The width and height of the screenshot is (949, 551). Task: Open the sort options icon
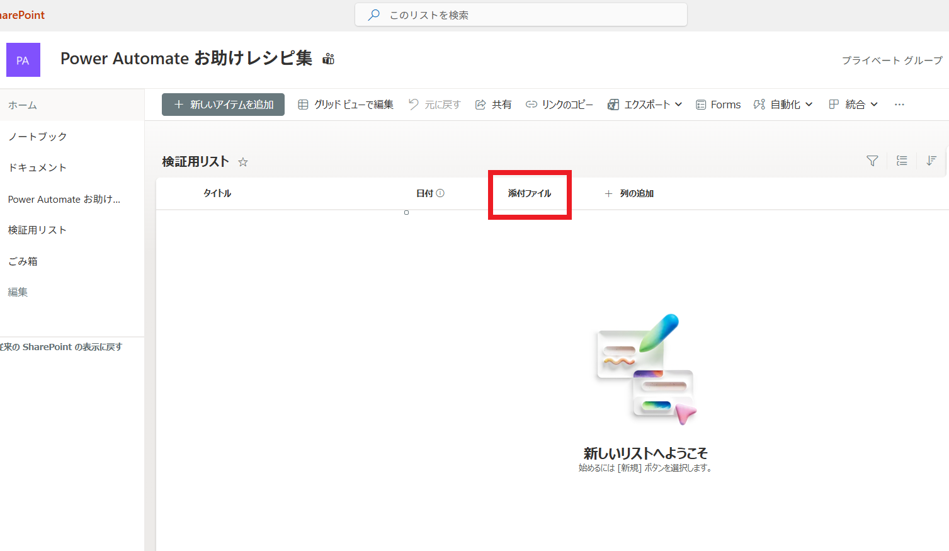931,161
